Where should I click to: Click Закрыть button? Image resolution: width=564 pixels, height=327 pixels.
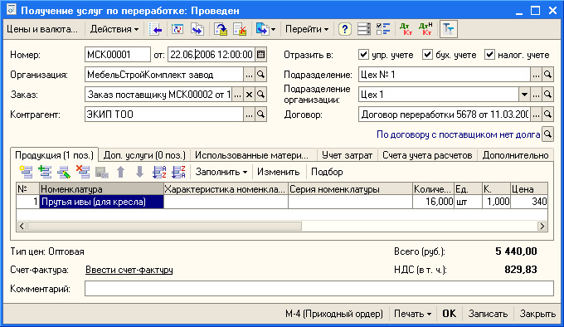[537, 314]
